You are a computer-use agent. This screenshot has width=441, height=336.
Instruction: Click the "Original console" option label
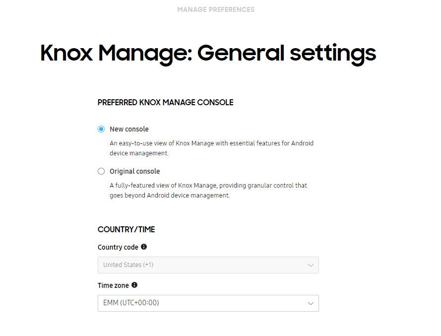click(134, 171)
